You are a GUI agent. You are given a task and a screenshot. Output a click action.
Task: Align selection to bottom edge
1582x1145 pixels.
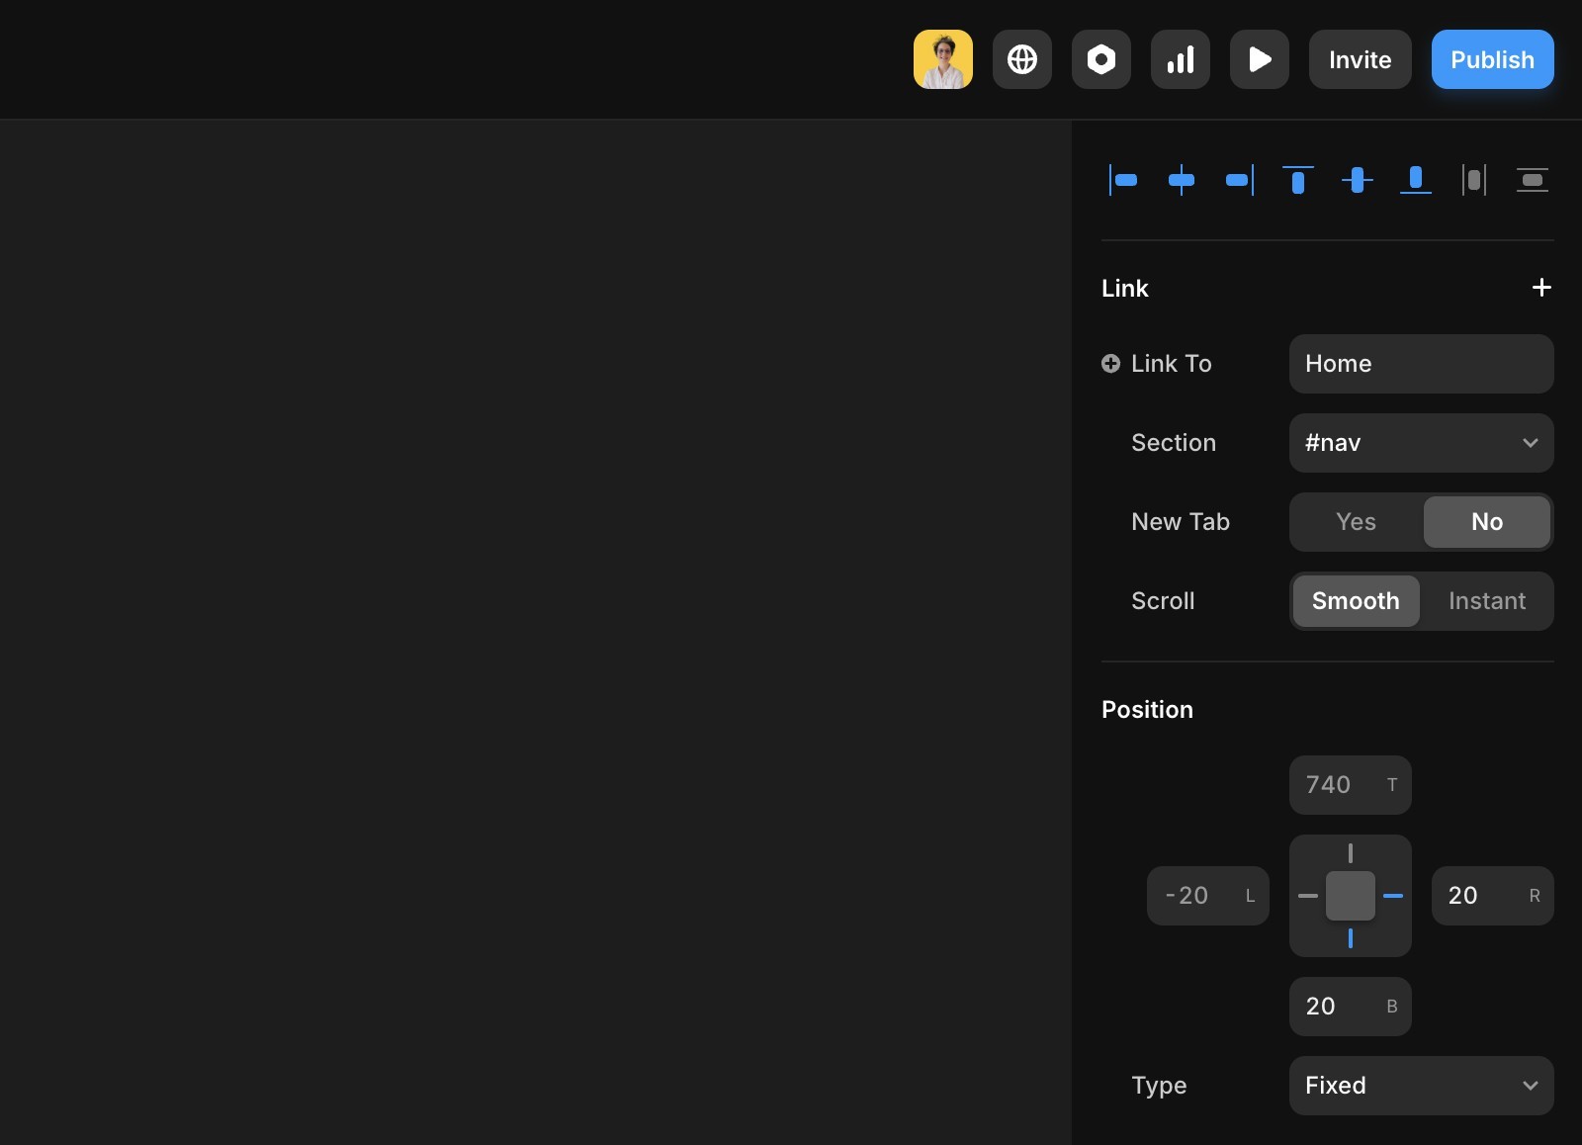pyautogui.click(x=1415, y=180)
